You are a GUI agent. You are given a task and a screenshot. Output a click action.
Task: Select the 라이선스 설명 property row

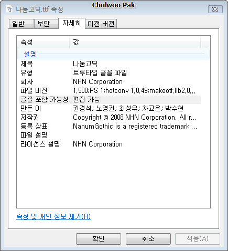(x=110, y=144)
